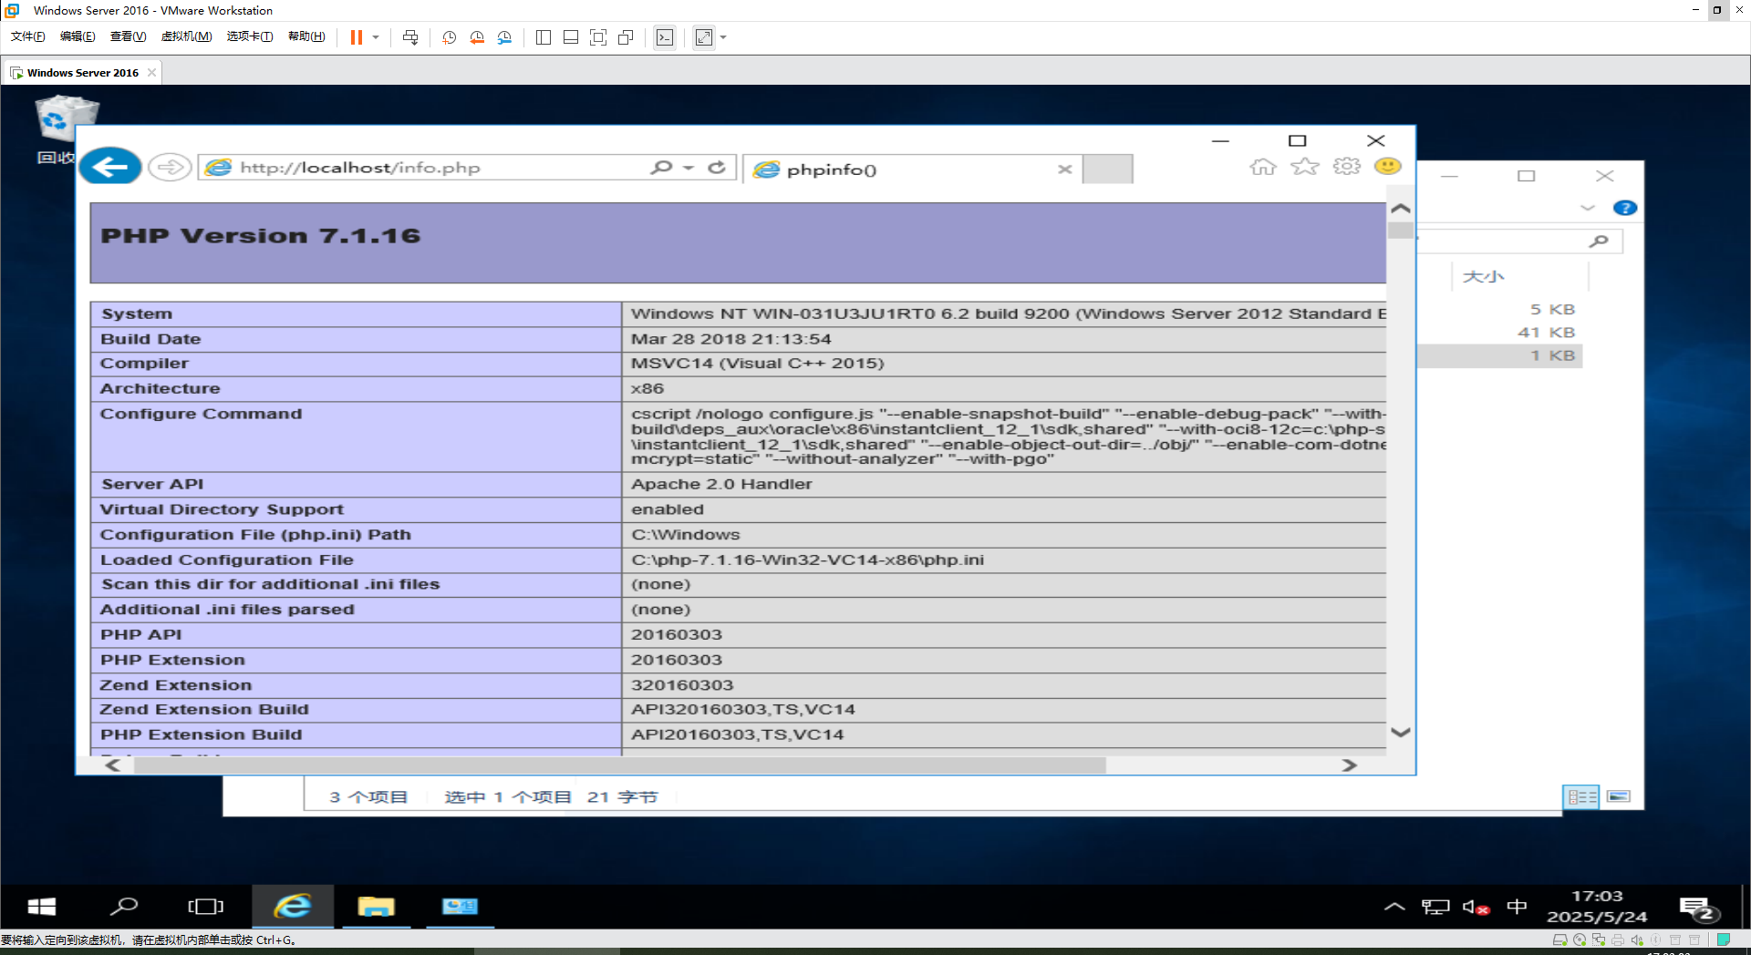Click the localhost/info.php address bar
This screenshot has height=955, width=1751.
pyautogui.click(x=421, y=168)
